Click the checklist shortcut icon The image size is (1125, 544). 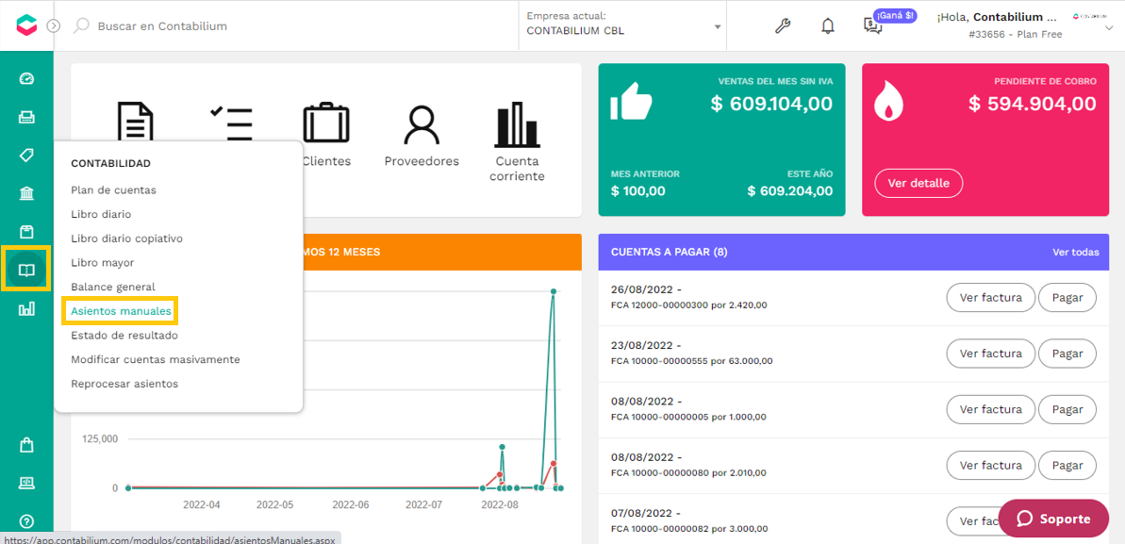point(230,124)
